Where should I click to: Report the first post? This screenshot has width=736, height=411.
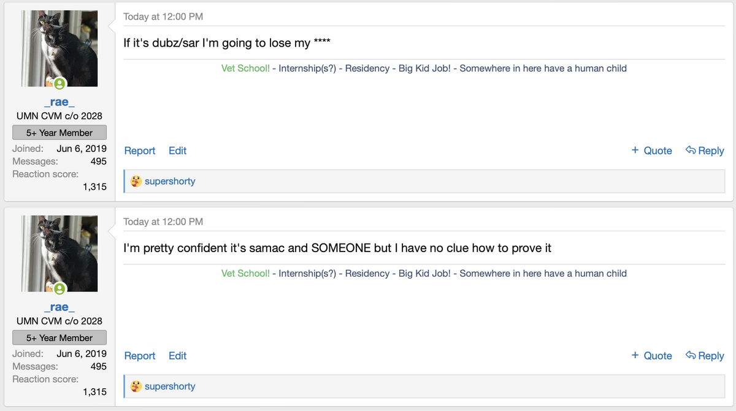pyautogui.click(x=140, y=150)
